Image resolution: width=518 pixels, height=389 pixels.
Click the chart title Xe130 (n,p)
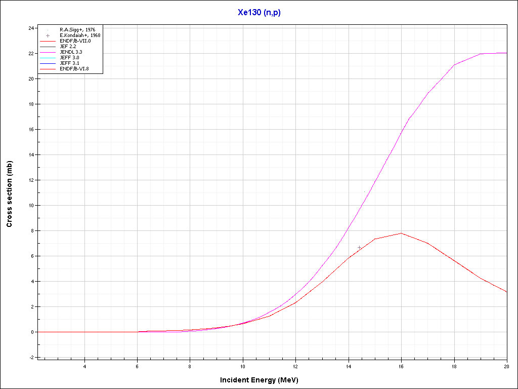pyautogui.click(x=259, y=13)
